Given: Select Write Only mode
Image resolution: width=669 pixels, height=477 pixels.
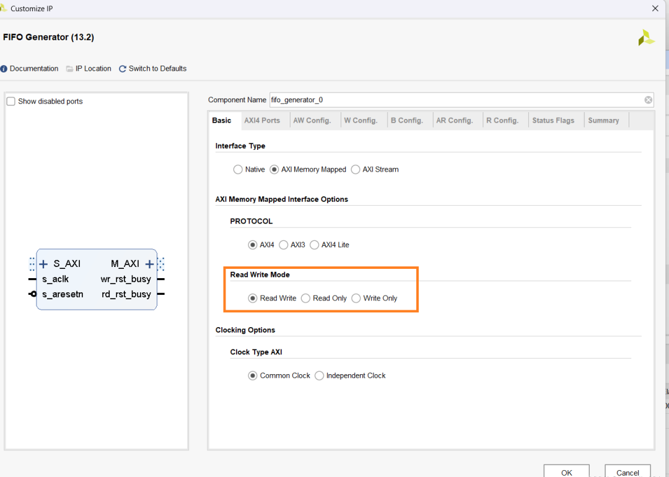Looking at the screenshot, I should pyautogui.click(x=356, y=298).
